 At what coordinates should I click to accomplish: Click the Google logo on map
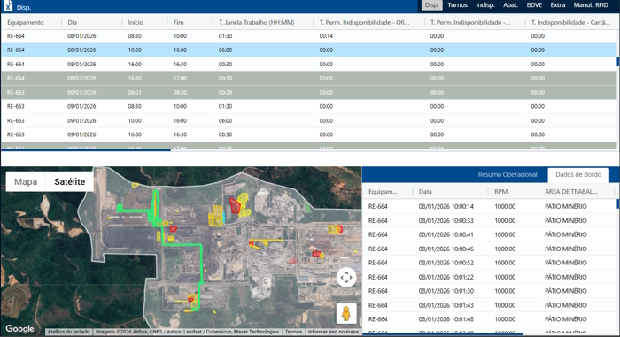[x=19, y=329]
